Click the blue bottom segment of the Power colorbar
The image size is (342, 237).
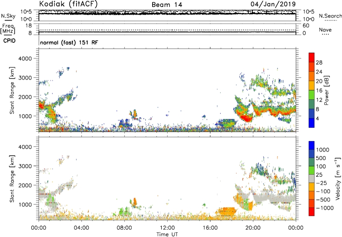coord(312,123)
